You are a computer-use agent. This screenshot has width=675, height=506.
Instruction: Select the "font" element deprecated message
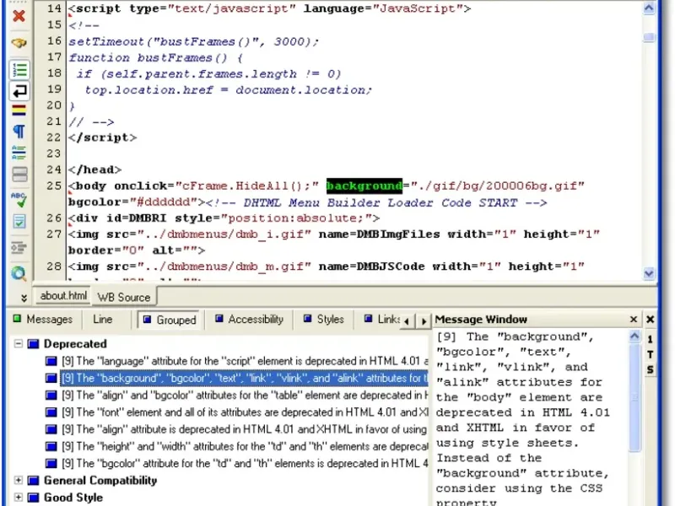coord(245,412)
